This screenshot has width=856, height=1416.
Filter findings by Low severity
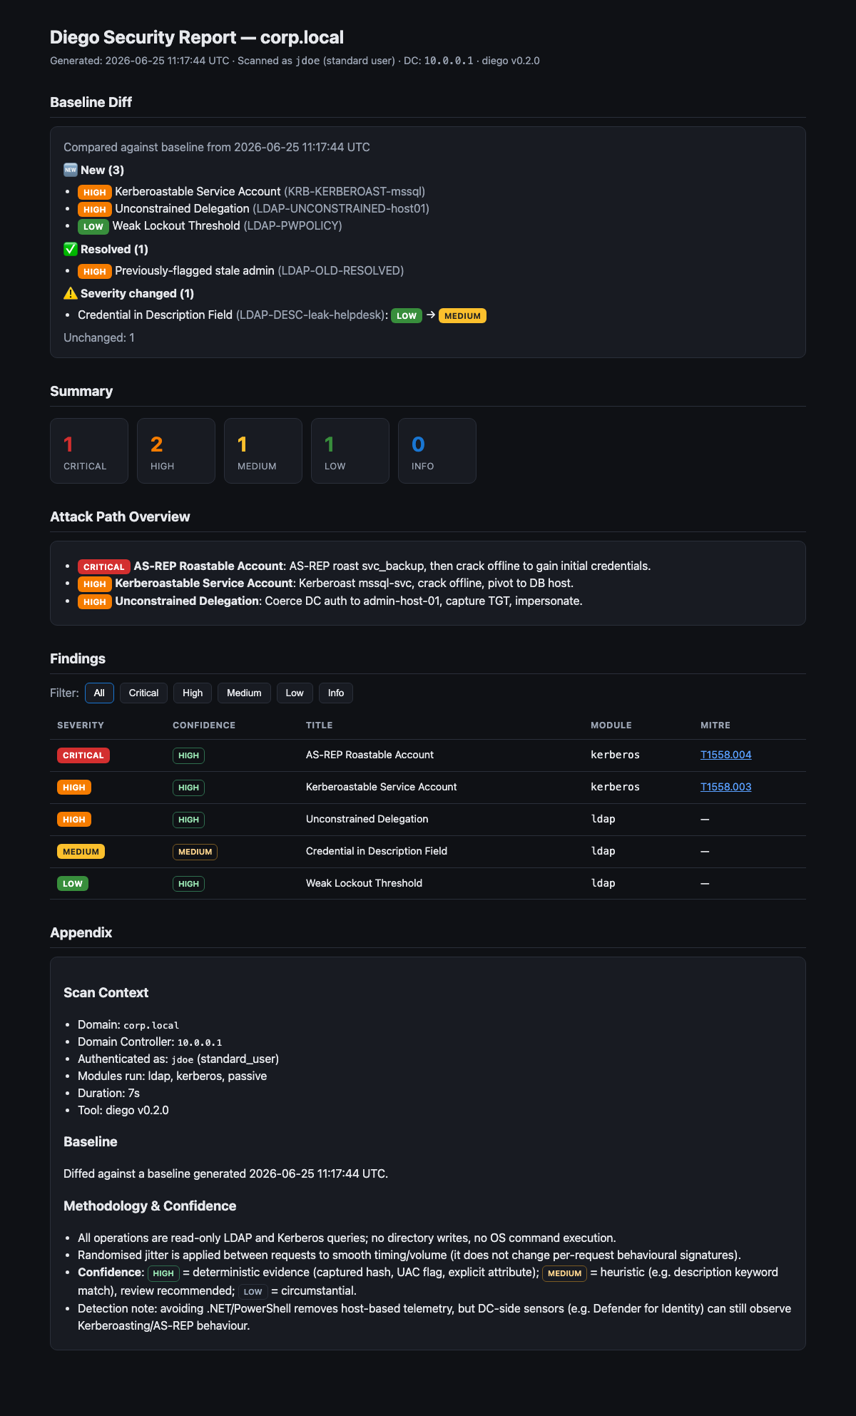(295, 693)
